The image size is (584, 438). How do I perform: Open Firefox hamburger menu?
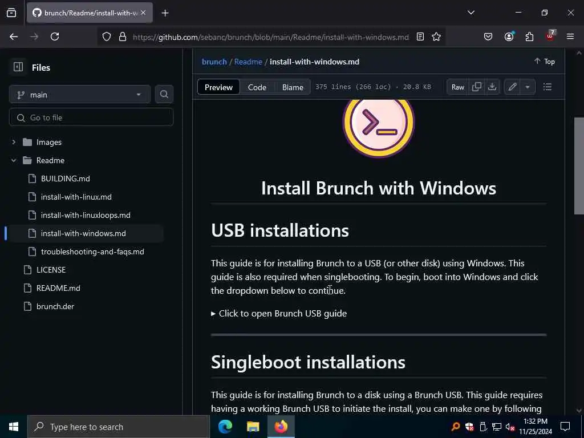(x=570, y=36)
